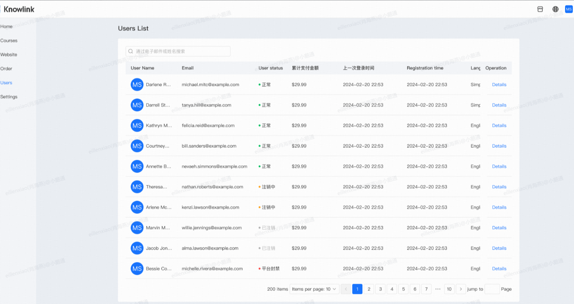The width and height of the screenshot is (574, 304).
Task: Go to page 5
Action: coord(403,289)
